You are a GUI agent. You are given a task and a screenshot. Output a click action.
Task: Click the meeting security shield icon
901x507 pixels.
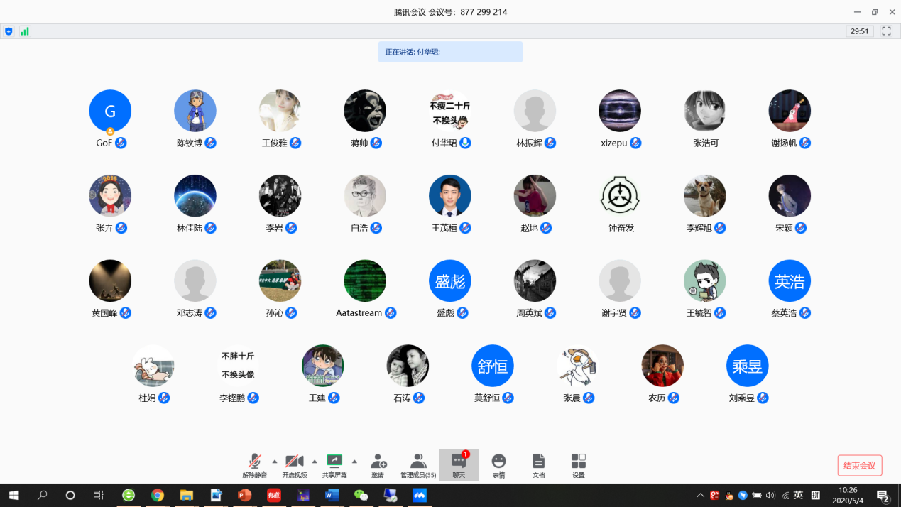(x=9, y=31)
